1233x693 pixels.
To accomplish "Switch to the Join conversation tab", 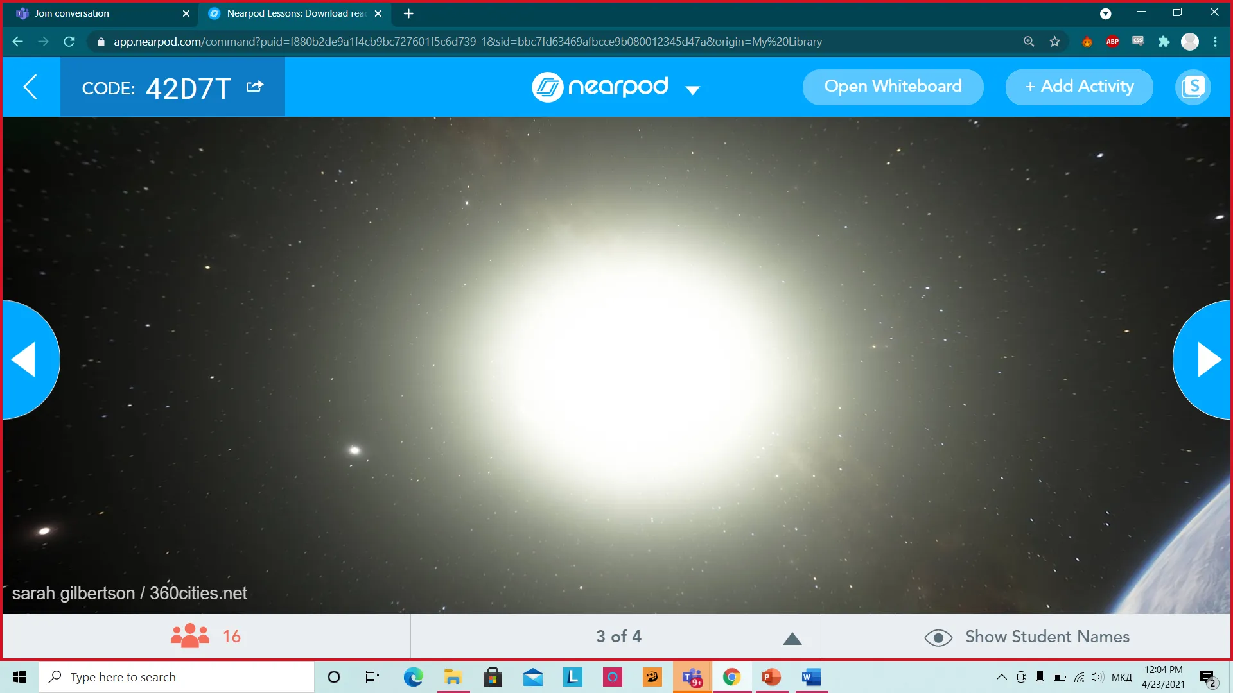I will coord(100,13).
